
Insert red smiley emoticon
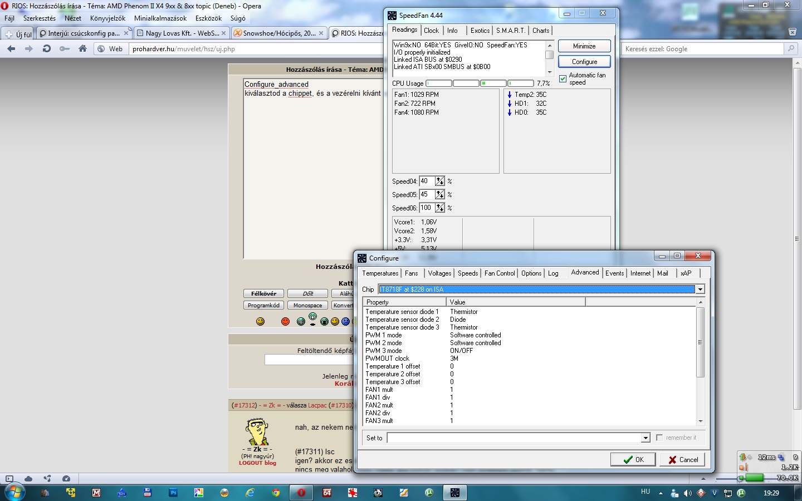pos(285,321)
